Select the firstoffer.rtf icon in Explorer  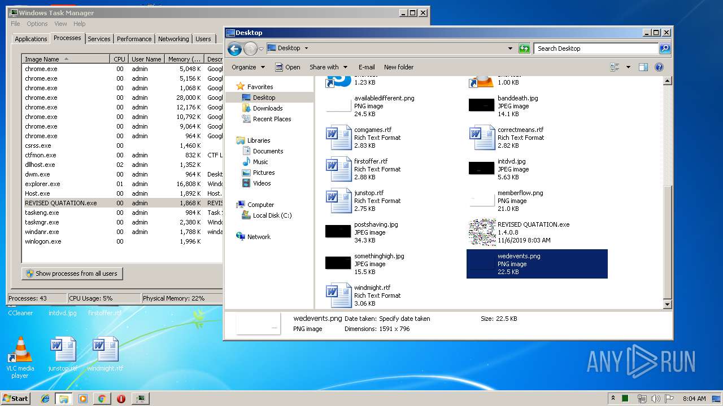(x=339, y=169)
